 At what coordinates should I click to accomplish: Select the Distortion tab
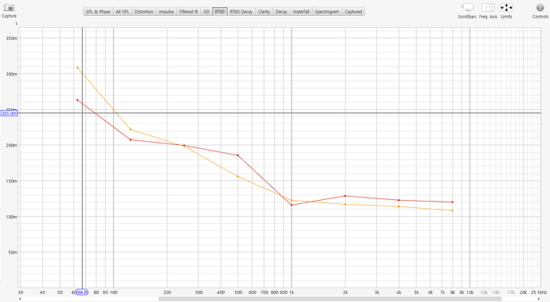[143, 12]
